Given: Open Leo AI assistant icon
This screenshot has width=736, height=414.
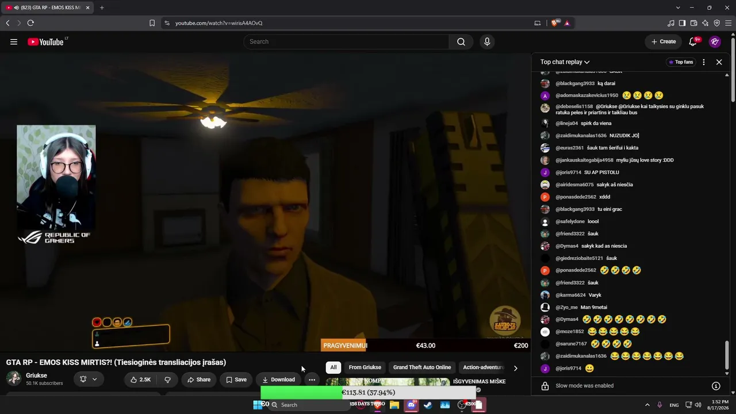Looking at the screenshot, I should point(705,23).
